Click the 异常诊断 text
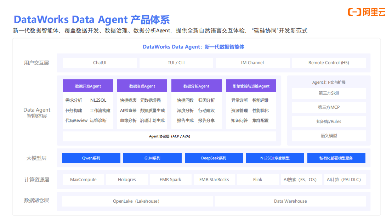This screenshot has width=392, height=220. 239,100
